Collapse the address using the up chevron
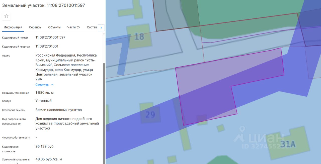Viewport: 321px width, 164px height. point(52,85)
